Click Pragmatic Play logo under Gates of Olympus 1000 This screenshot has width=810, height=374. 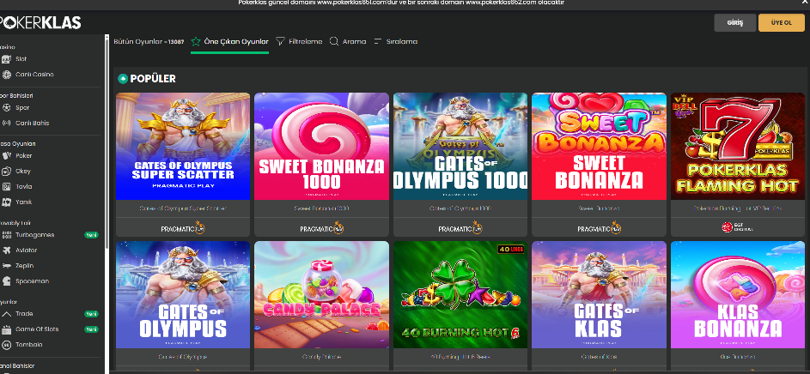click(460, 227)
